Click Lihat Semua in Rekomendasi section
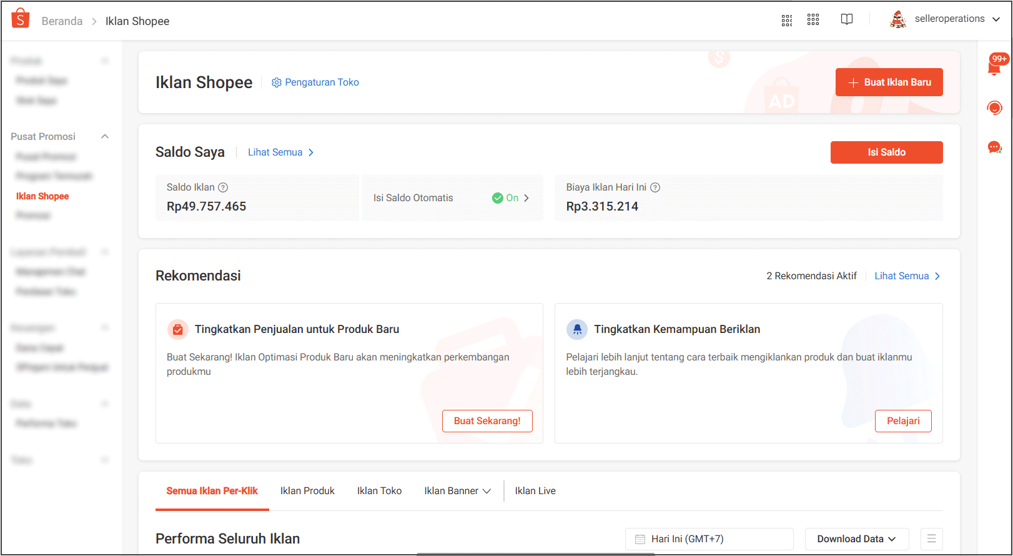The image size is (1013, 556). (907, 276)
